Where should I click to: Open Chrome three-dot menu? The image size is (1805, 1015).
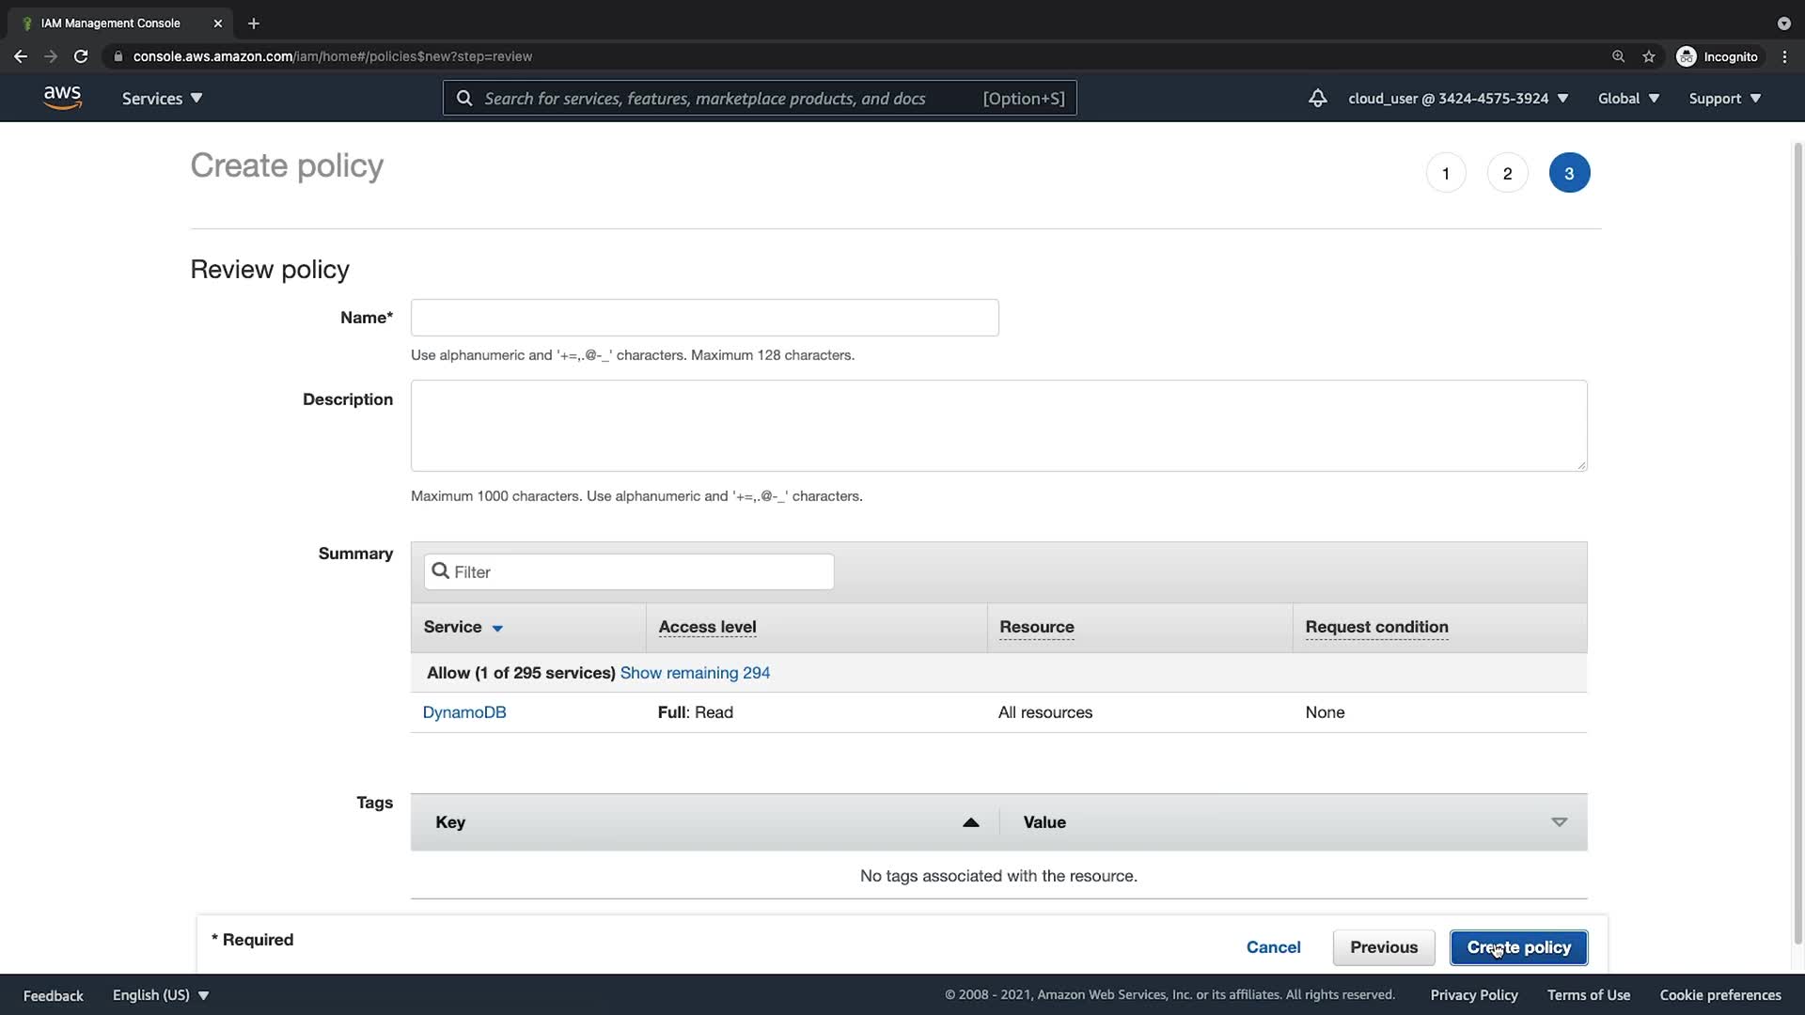click(1784, 56)
